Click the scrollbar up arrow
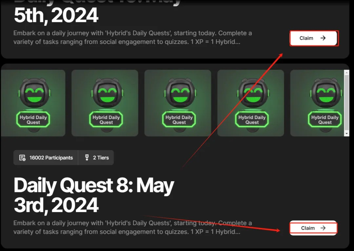 (x=346, y=72)
